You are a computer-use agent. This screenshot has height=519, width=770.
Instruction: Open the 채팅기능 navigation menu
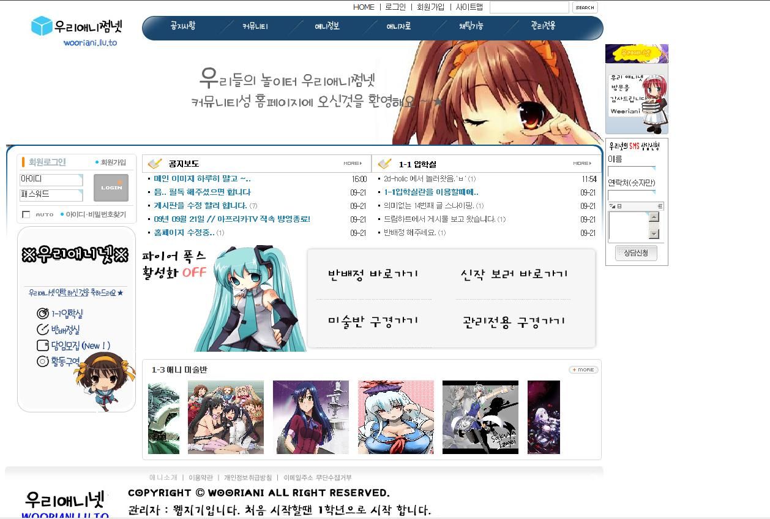pos(471,26)
